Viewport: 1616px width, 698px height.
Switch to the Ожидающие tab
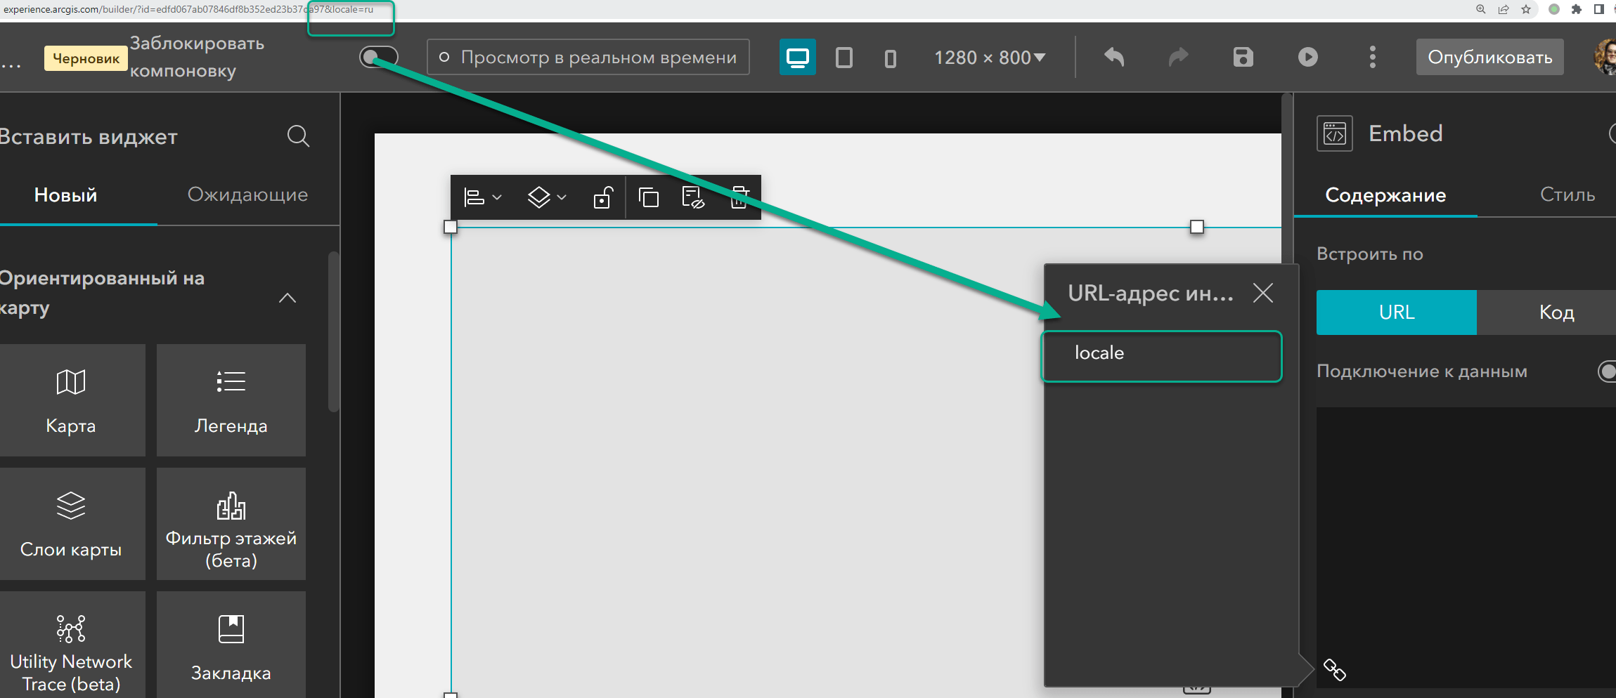(247, 195)
